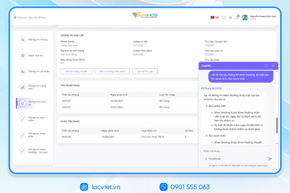Click the Thông tin cá nhân person icon

pos(22,71)
